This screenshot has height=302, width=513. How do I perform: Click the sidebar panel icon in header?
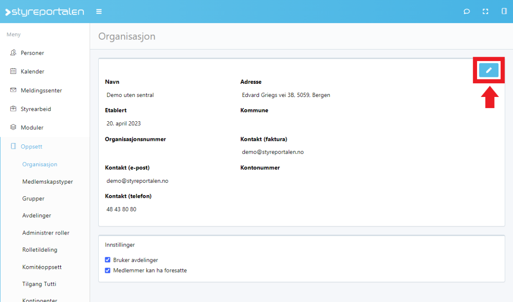(504, 12)
